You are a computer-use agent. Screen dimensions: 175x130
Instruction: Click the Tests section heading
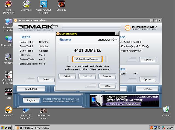[x=25, y=37]
